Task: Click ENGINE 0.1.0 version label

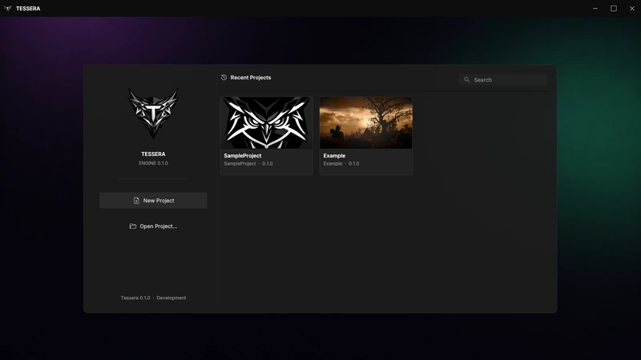Action: tap(153, 163)
